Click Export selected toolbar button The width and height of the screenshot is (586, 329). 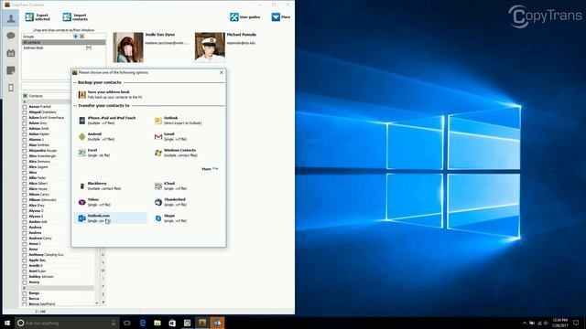point(38,17)
